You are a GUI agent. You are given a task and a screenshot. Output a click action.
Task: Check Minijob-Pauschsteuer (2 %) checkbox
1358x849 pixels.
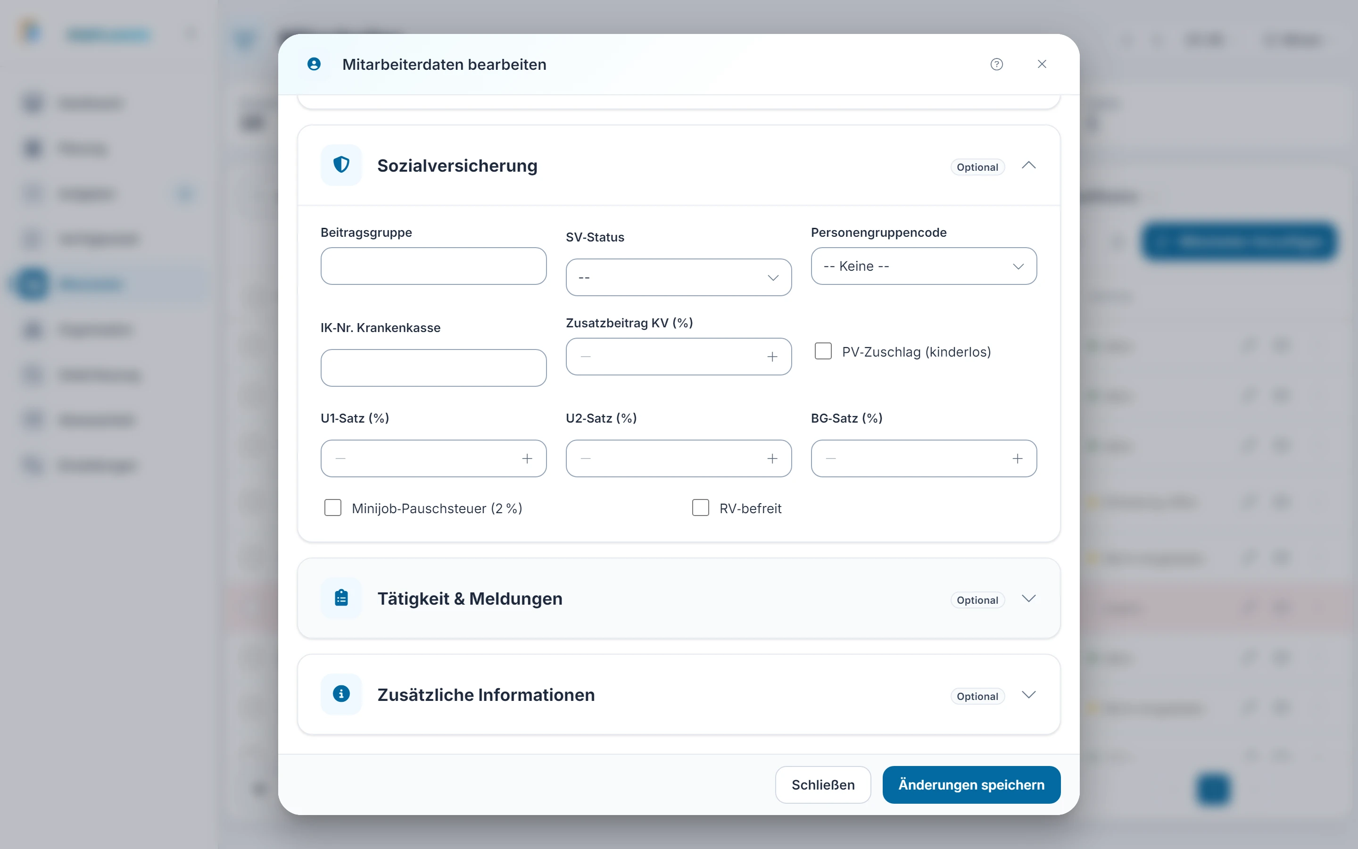point(333,508)
